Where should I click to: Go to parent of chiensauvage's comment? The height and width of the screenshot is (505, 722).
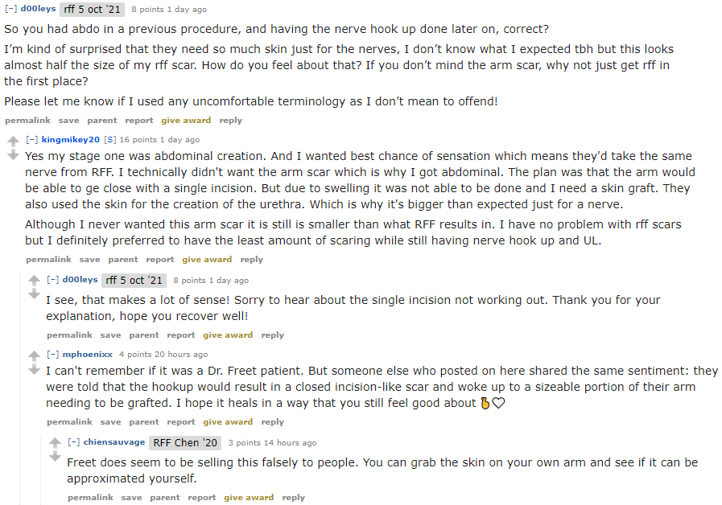(x=165, y=498)
